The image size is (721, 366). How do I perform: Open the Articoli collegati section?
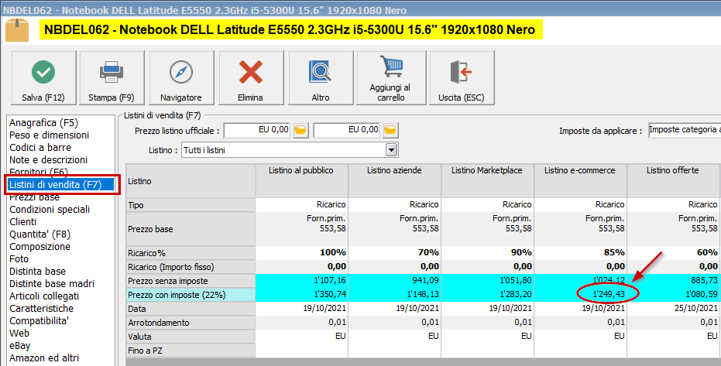(x=44, y=296)
